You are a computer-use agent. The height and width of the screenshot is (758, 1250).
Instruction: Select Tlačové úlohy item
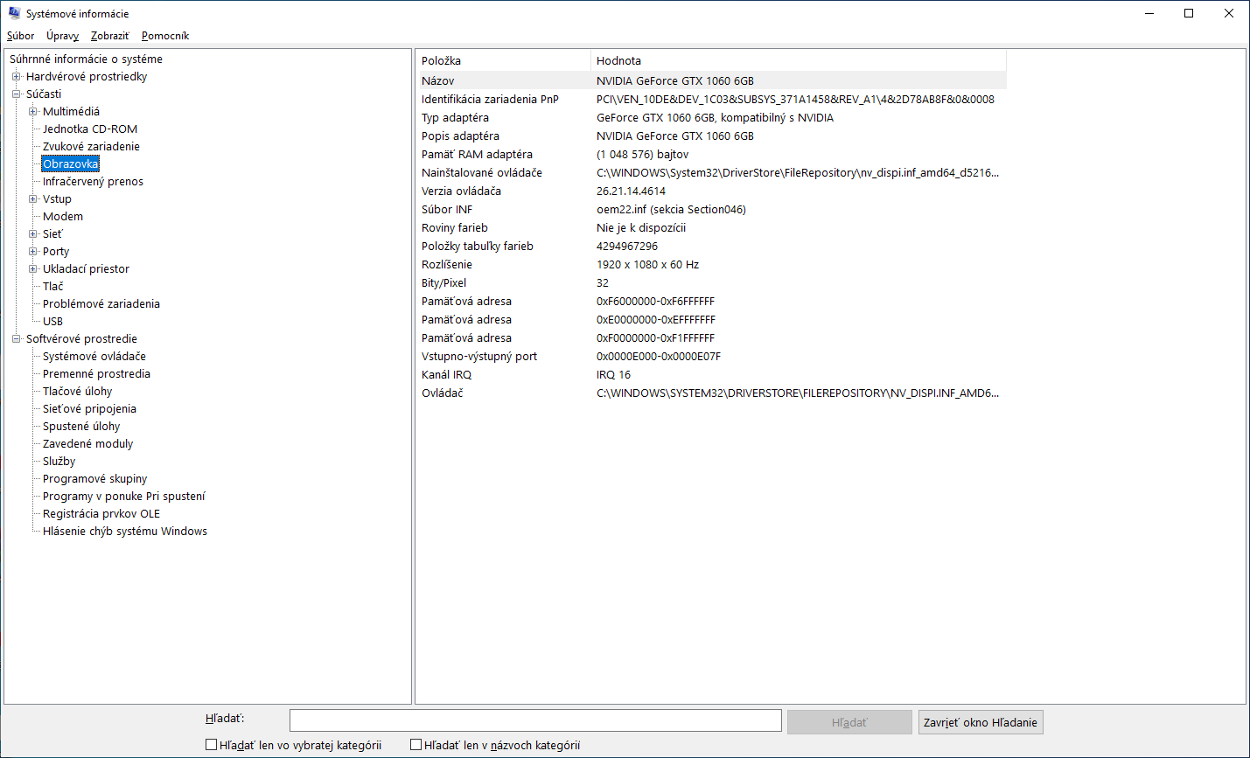pyautogui.click(x=77, y=391)
